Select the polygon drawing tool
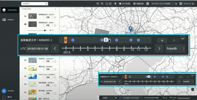 point(107,4)
